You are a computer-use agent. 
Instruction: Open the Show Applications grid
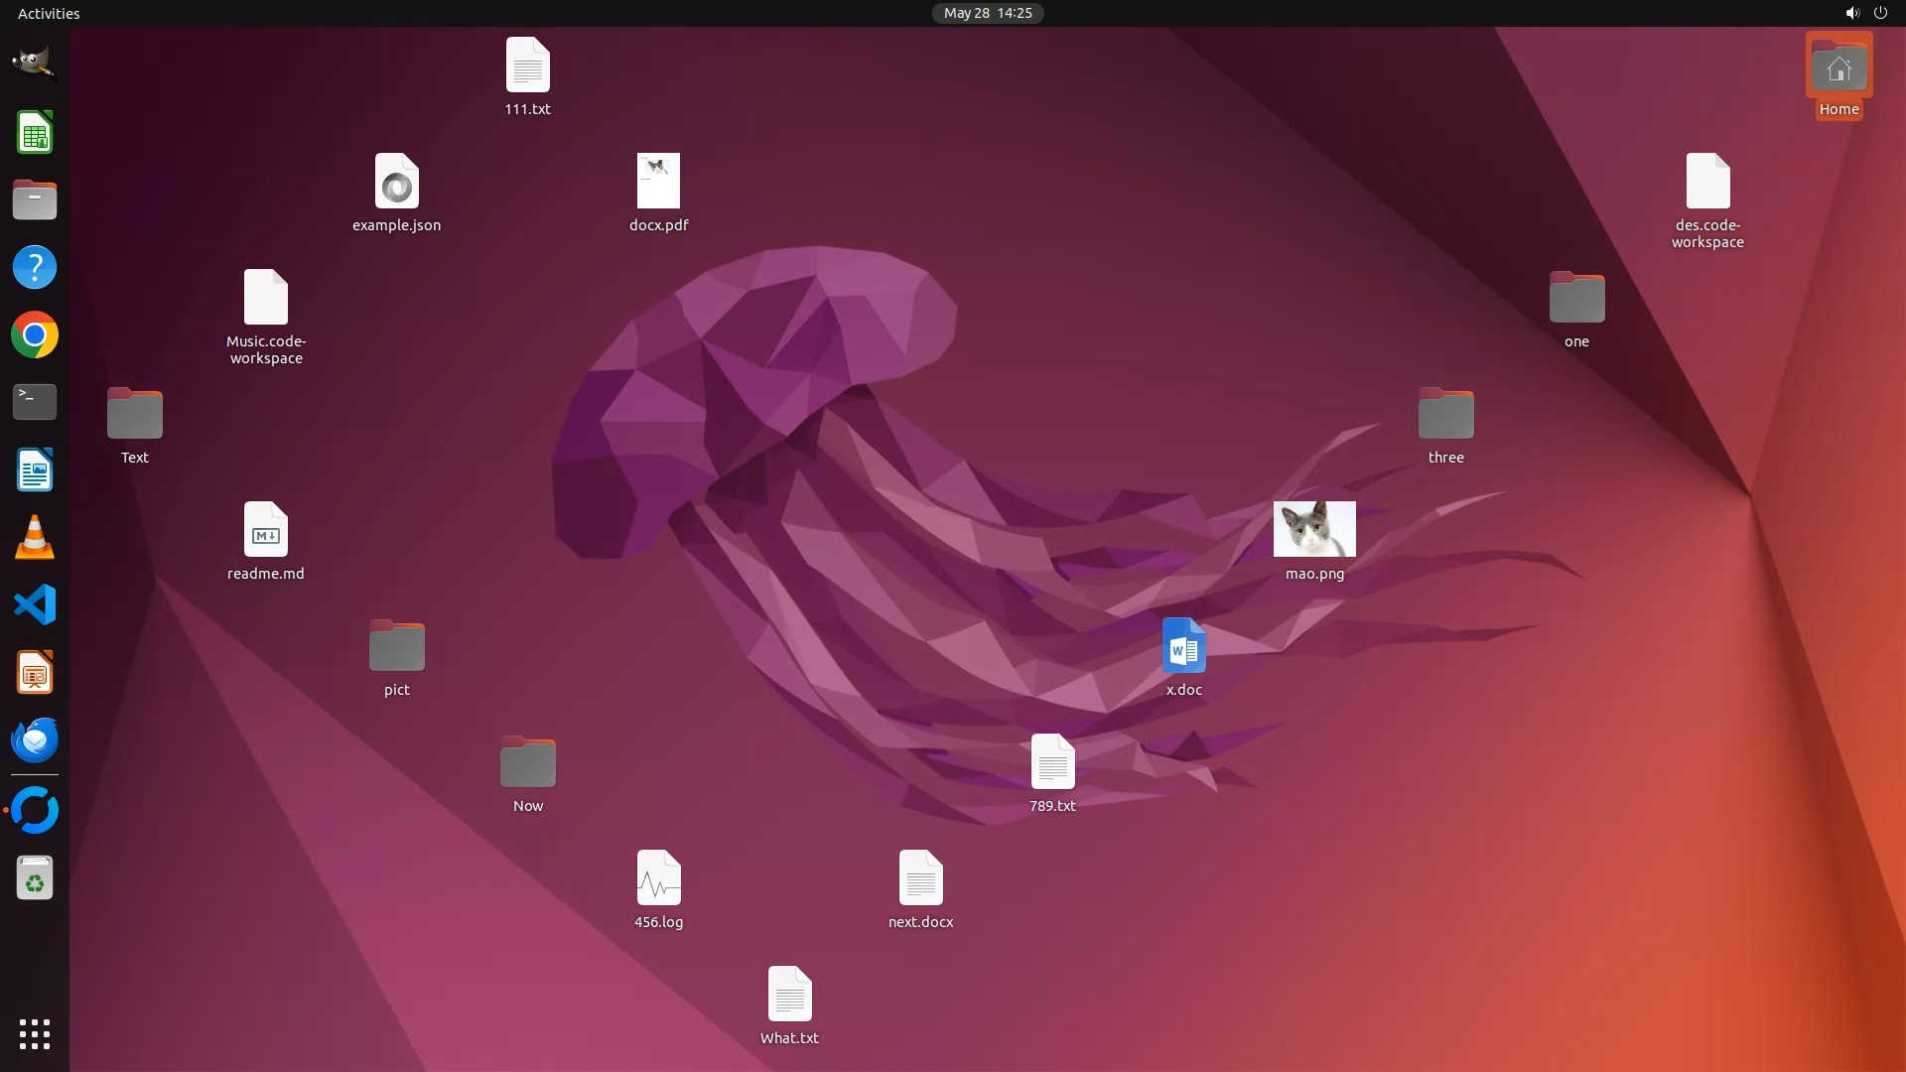point(34,1033)
